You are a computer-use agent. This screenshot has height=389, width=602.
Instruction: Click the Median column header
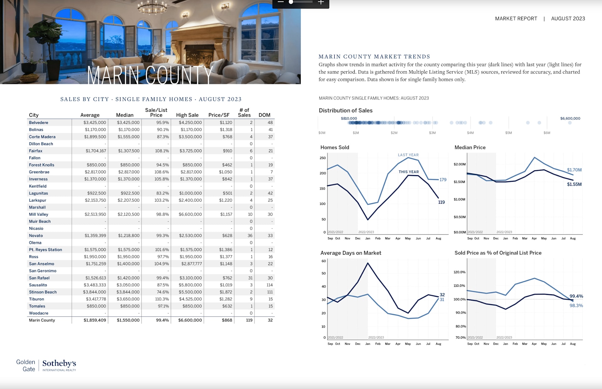124,115
